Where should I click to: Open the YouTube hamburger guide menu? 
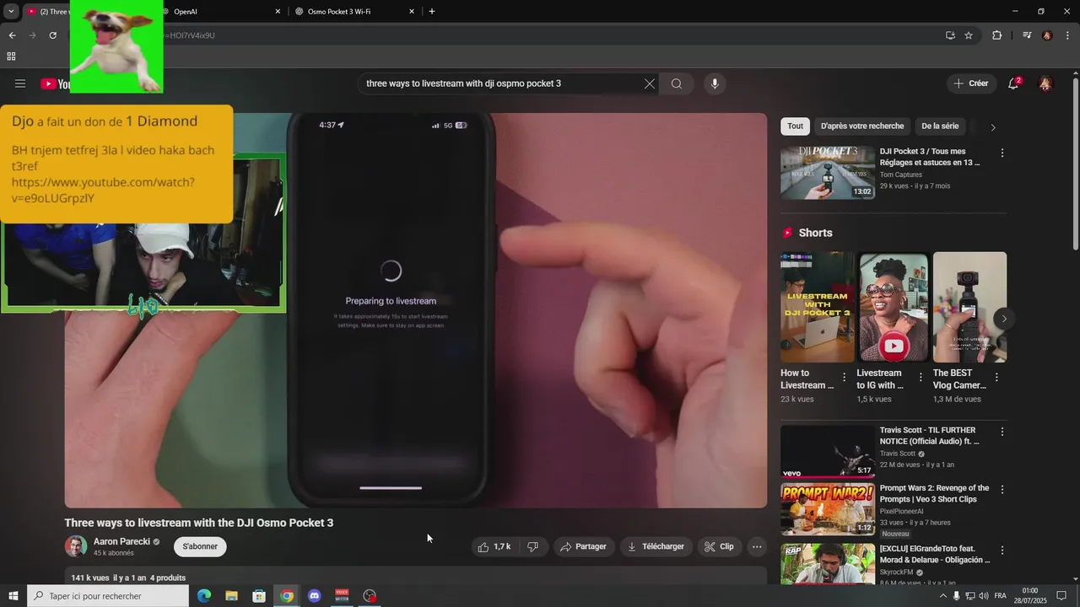pyautogui.click(x=20, y=83)
